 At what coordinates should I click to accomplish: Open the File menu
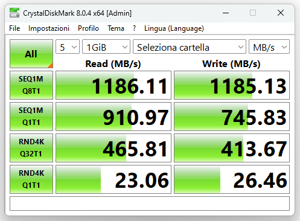tap(14, 28)
